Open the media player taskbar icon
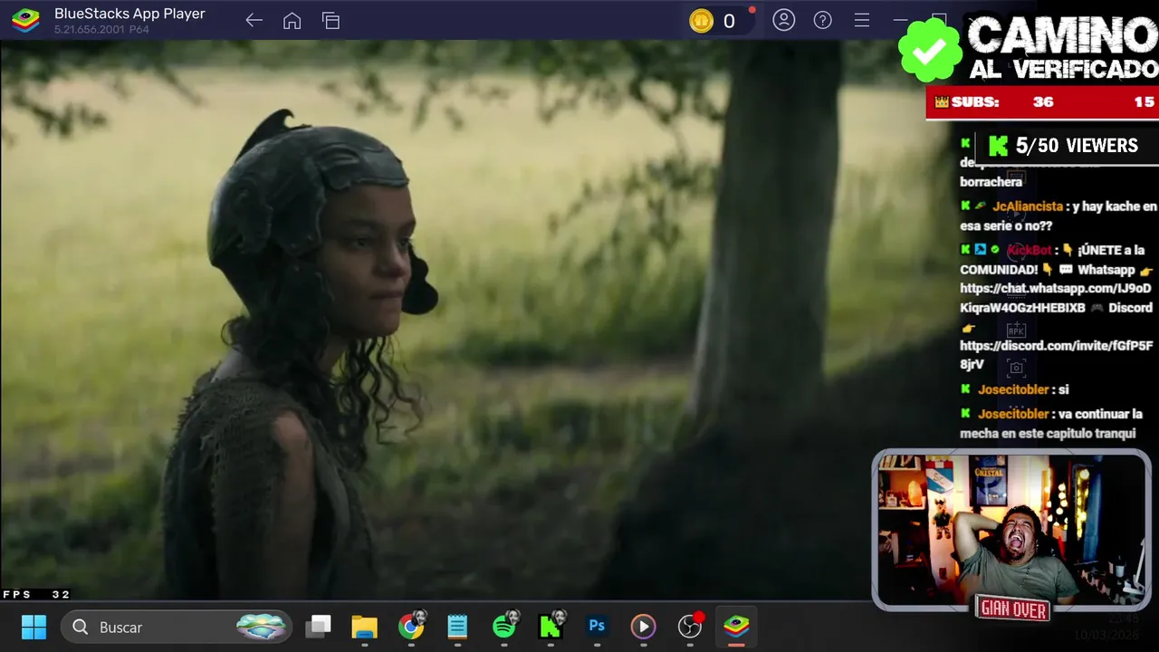Viewport: 1159px width, 652px height. pos(643,627)
